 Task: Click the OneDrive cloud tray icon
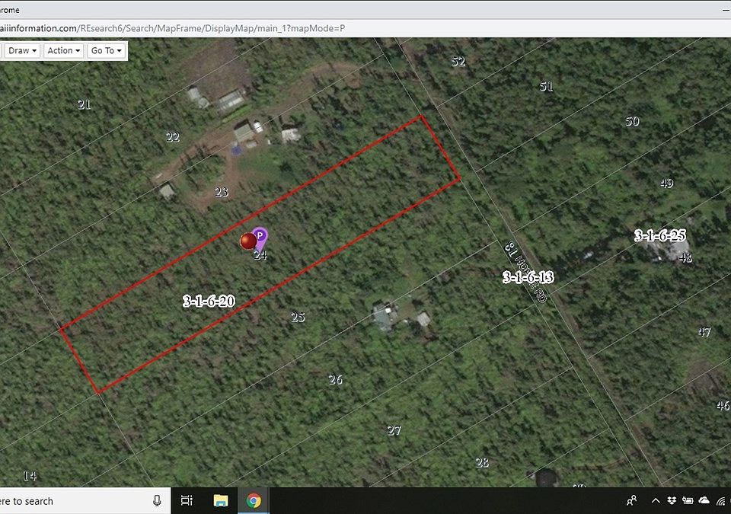click(704, 501)
